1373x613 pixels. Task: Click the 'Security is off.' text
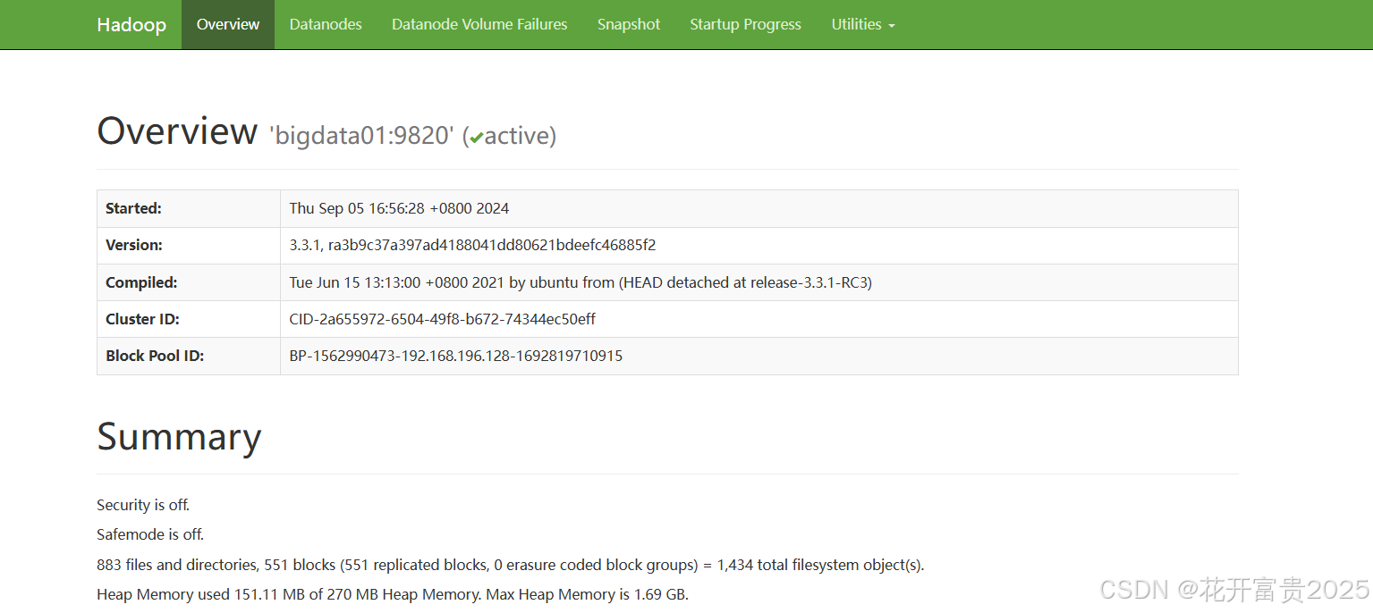click(x=143, y=505)
